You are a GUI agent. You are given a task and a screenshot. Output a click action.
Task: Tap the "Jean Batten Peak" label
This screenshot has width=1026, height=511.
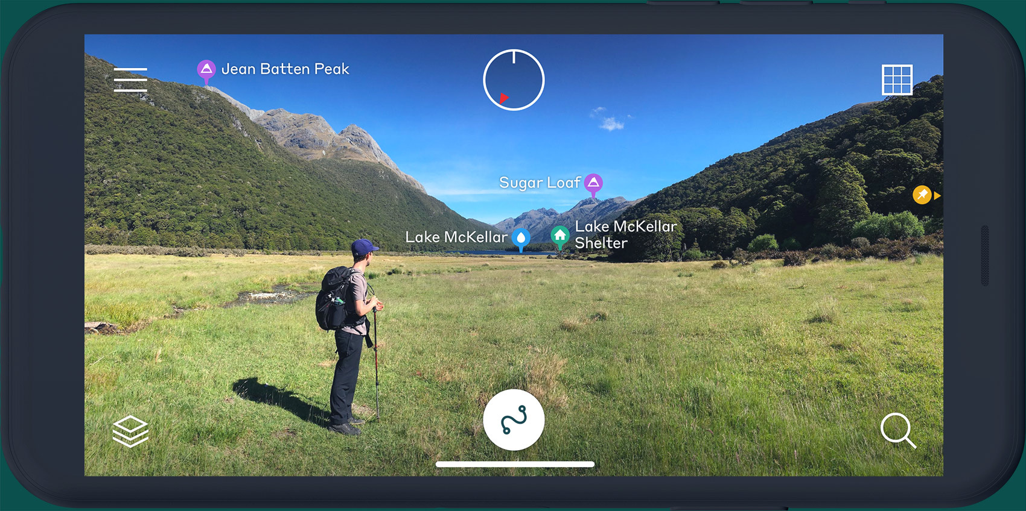coord(285,69)
